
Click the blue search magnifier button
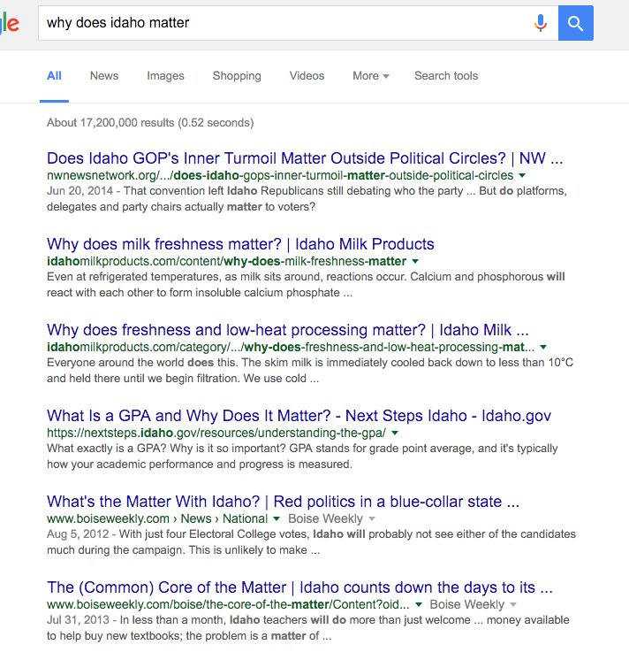click(x=576, y=23)
